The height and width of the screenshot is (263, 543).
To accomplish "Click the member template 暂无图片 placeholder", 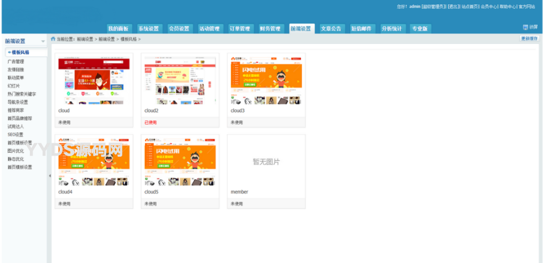I will click(266, 162).
